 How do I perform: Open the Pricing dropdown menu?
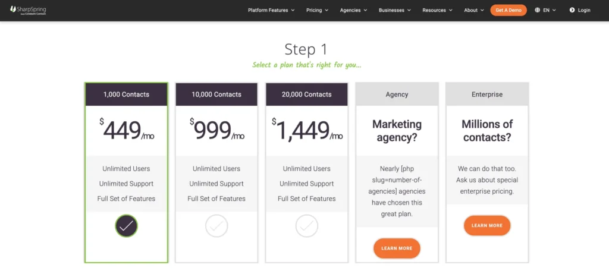(317, 10)
